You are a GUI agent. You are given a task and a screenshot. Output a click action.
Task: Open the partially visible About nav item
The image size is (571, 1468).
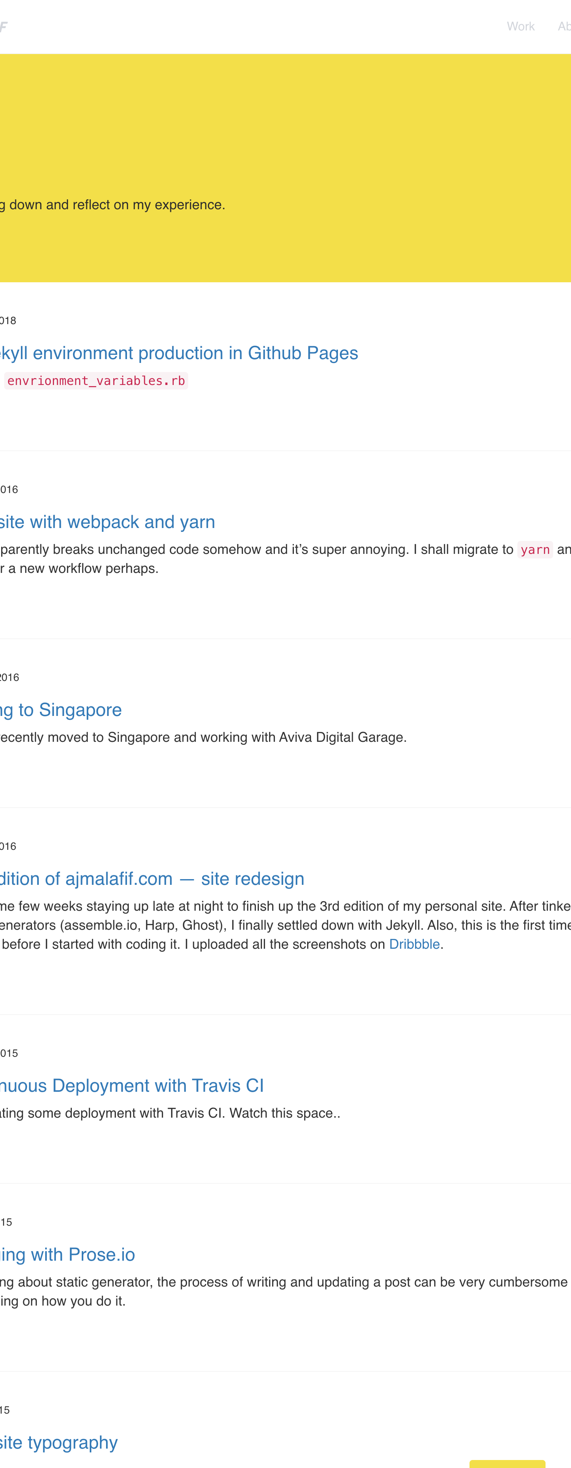pos(564,27)
